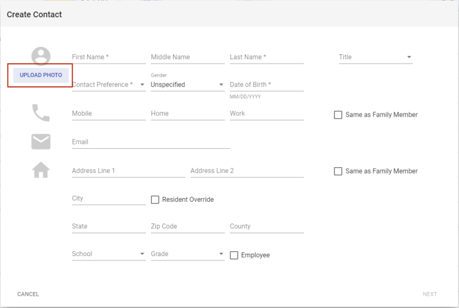This screenshot has height=308, width=459.
Task: Click the phone handset icon
Action: (x=41, y=113)
